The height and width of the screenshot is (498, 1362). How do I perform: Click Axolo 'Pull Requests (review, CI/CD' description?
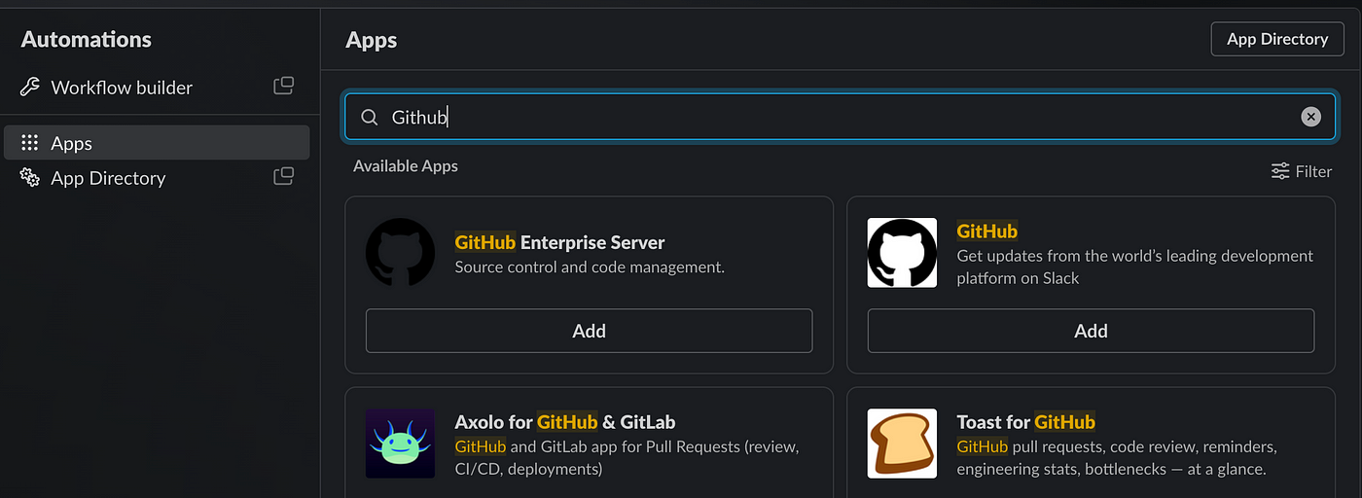coord(627,457)
